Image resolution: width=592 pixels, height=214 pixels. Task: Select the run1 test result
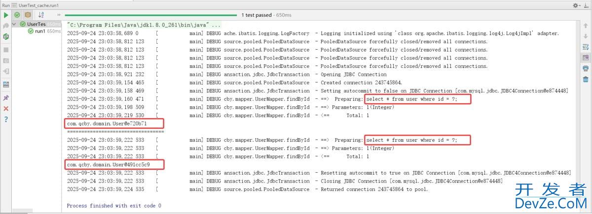pos(40,31)
